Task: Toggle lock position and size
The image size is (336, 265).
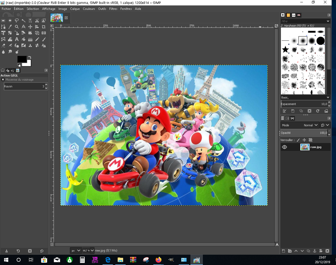Action: pyautogui.click(x=304, y=140)
